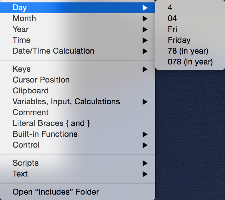225x200 pixels.
Task: Open Date/Time Calculation submenu
Action: pos(78,51)
